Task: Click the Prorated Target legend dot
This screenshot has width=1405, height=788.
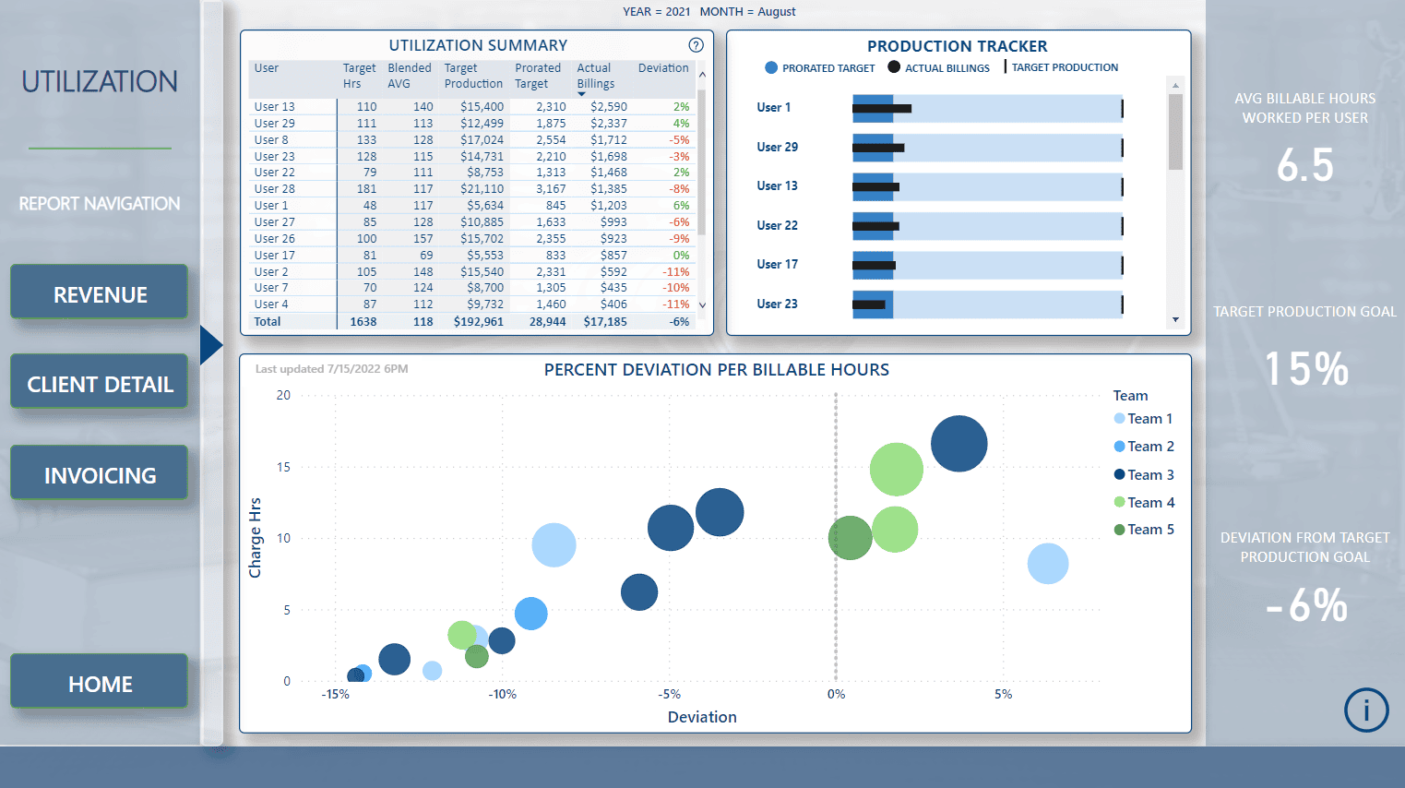Action: [x=771, y=67]
